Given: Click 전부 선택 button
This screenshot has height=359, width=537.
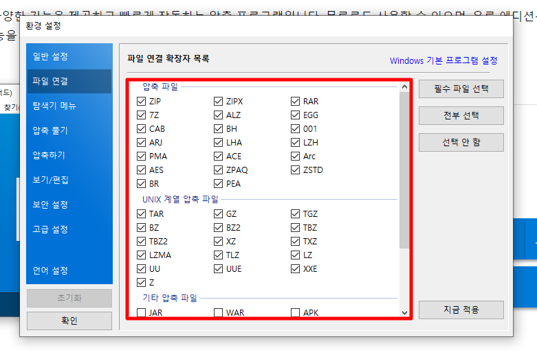Looking at the screenshot, I should point(461,115).
